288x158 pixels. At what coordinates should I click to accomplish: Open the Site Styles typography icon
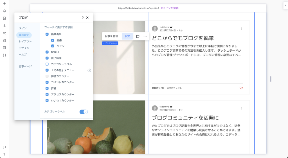click(x=4, y=33)
